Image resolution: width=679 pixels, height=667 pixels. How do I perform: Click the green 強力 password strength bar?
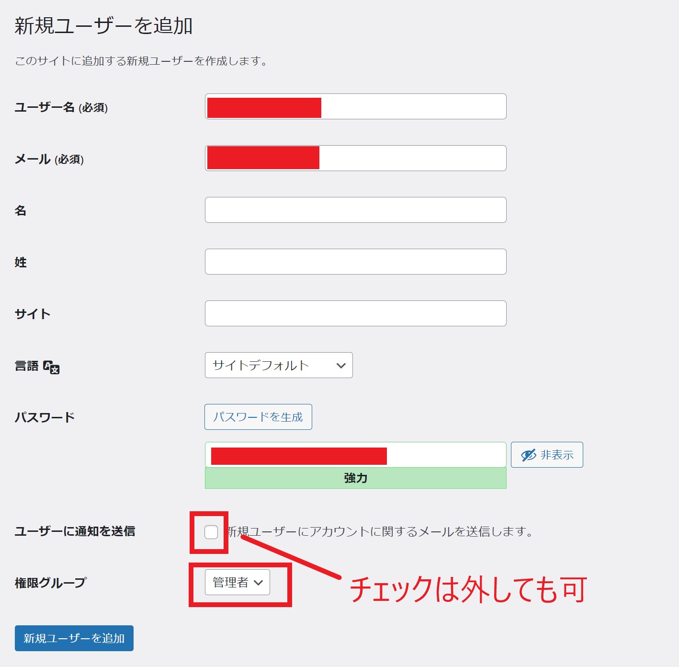pos(355,478)
